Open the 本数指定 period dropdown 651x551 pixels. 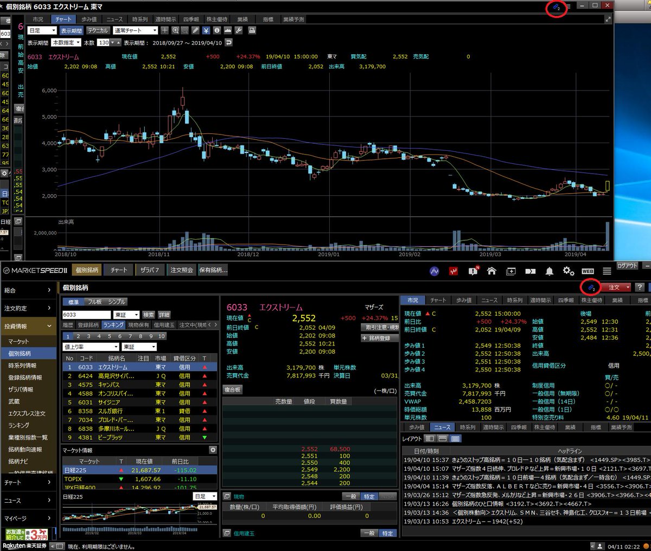(x=66, y=42)
